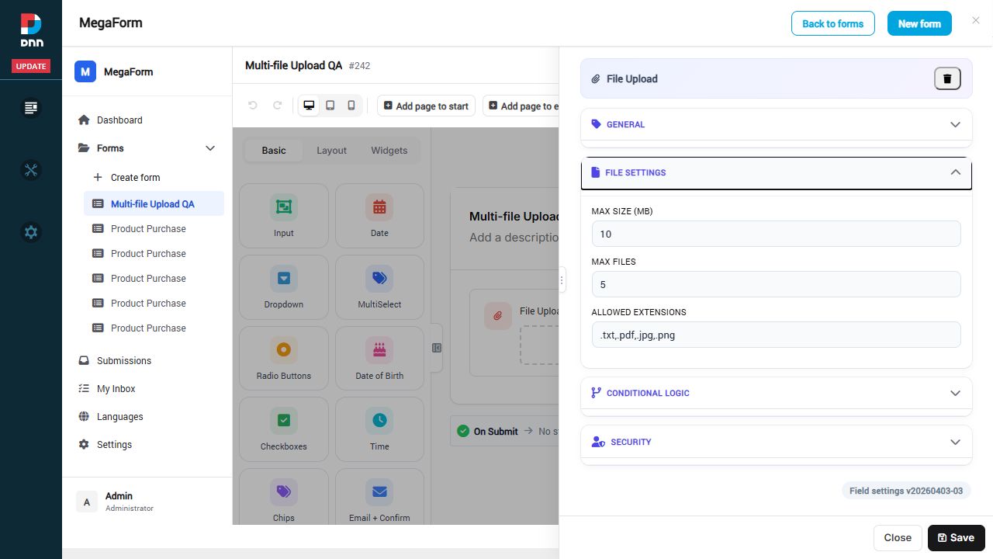Screen dimensions: 993x559
Task: Toggle the widget panel collapse handle
Action: 437,348
